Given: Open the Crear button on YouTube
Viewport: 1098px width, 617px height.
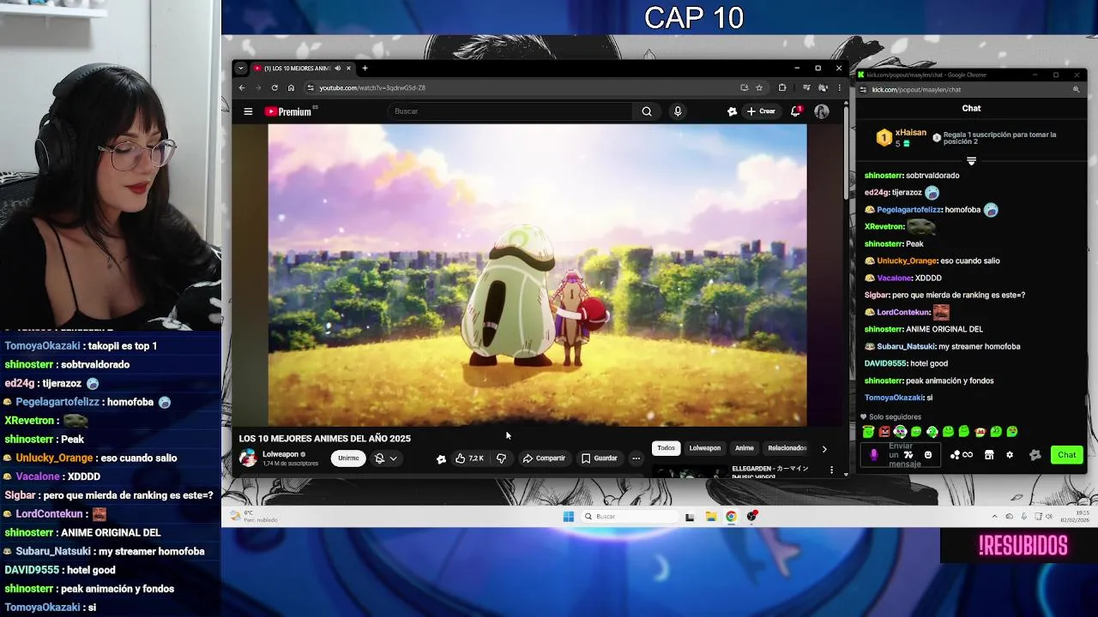Looking at the screenshot, I should (761, 111).
